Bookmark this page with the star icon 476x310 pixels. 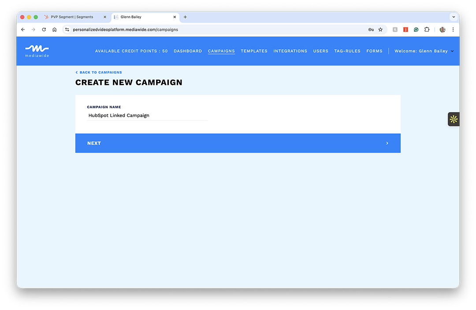click(380, 29)
